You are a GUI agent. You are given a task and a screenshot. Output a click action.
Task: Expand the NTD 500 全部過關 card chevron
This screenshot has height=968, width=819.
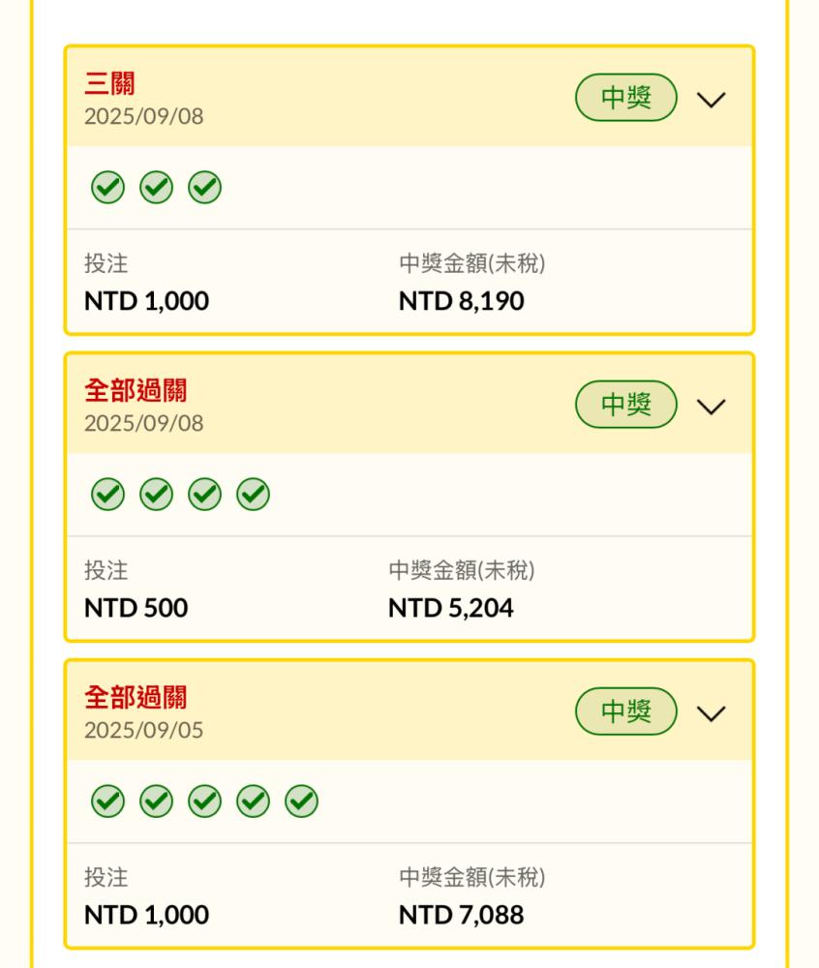(x=712, y=407)
